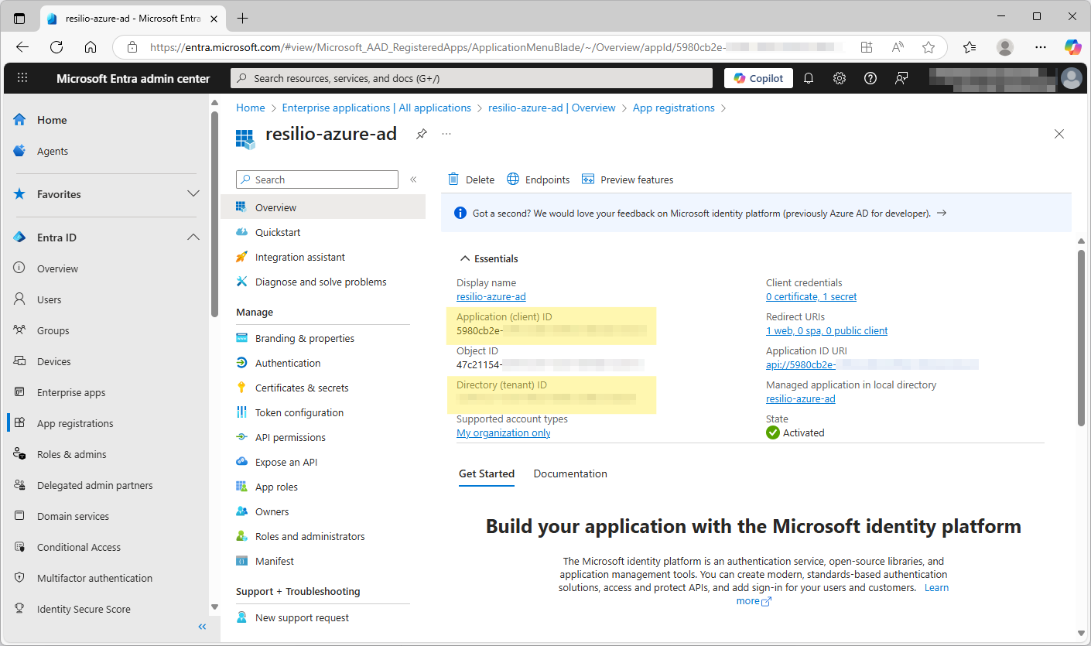Open the notifications bell
Screen dimensions: 1091x646
tap(808, 77)
